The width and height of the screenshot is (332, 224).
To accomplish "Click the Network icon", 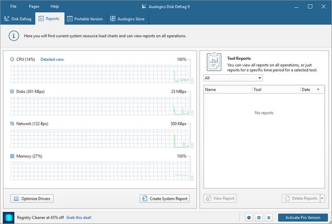I will point(12,124).
